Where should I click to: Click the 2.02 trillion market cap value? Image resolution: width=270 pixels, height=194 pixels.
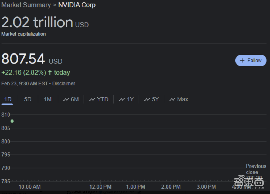[37, 22]
